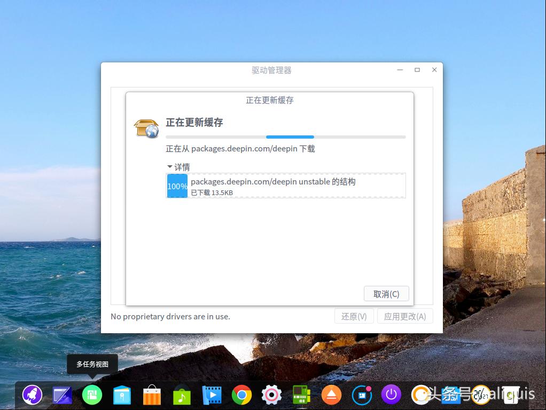Click the package icon in the dialog
The height and width of the screenshot is (410, 546).
(x=145, y=128)
